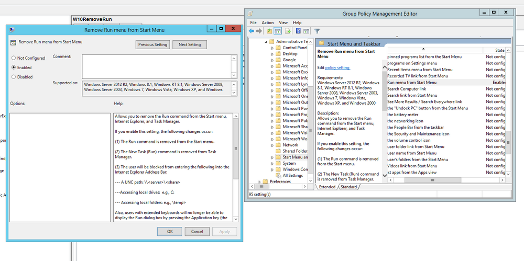Click the Previous Setting button
Screen dimensions: 524x261
click(x=153, y=45)
